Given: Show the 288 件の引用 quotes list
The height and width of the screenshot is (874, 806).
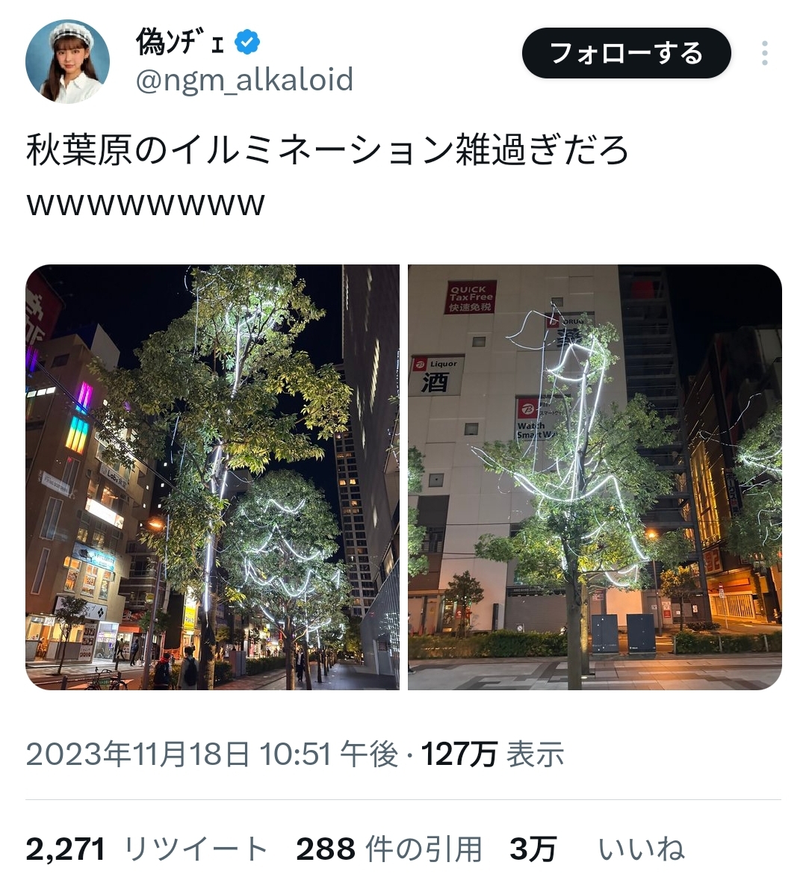Looking at the screenshot, I should (x=388, y=849).
